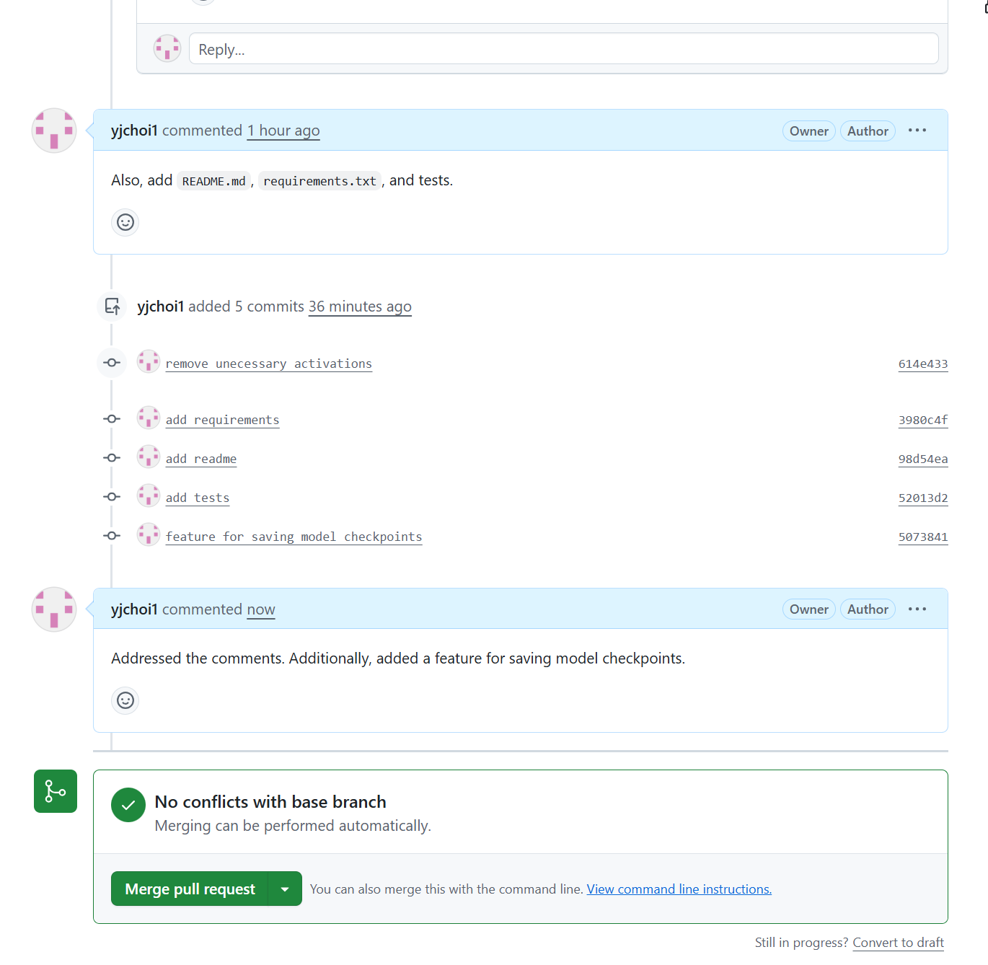Convert the pull request to draft

tap(898, 943)
